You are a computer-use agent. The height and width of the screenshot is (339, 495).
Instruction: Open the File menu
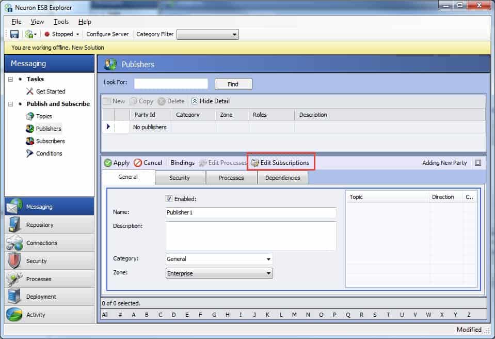coord(17,22)
